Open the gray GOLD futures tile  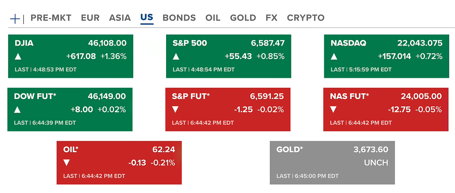332,163
